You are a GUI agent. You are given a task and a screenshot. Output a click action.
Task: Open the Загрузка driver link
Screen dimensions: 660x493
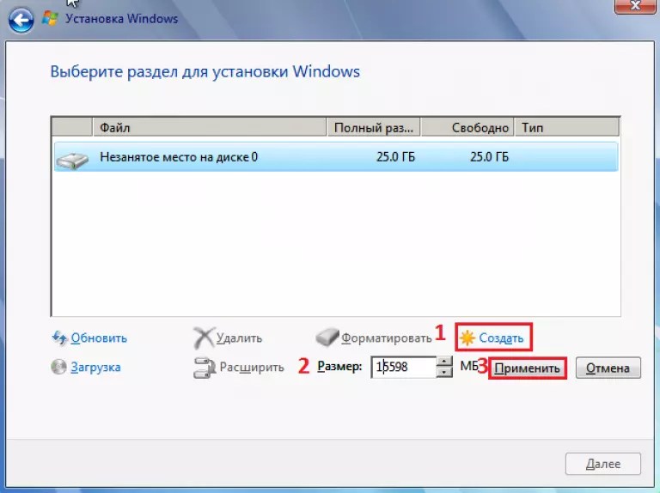[x=95, y=368]
